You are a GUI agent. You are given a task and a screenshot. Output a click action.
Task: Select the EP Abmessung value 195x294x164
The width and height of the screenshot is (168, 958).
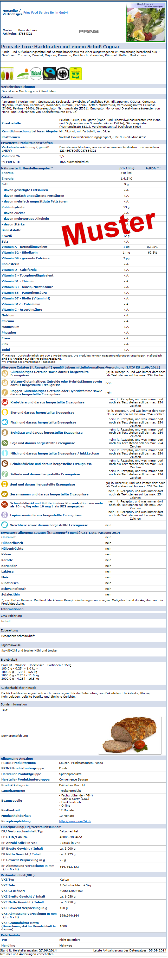click(x=69, y=867)
